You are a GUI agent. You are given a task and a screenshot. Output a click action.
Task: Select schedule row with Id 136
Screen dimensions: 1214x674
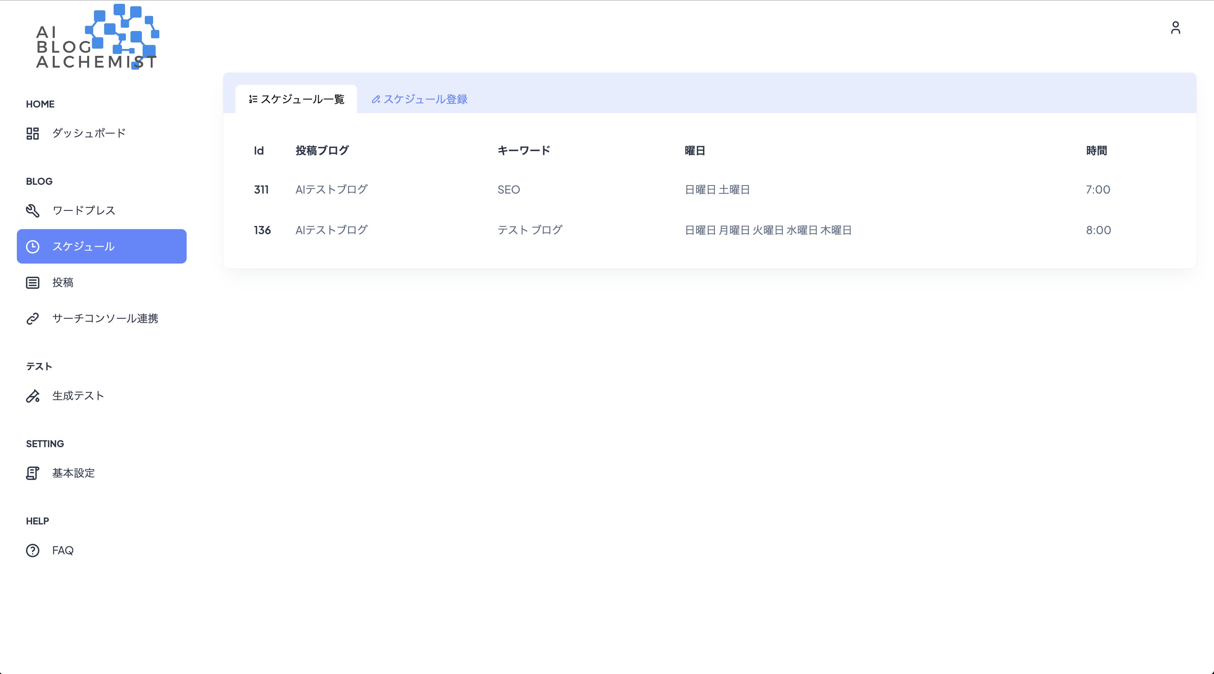pyautogui.click(x=262, y=230)
